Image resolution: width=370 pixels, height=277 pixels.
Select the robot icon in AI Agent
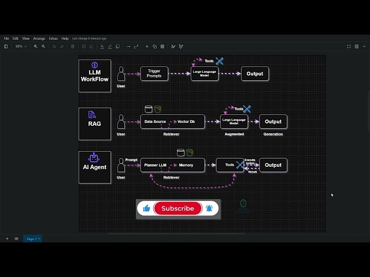tap(94, 158)
